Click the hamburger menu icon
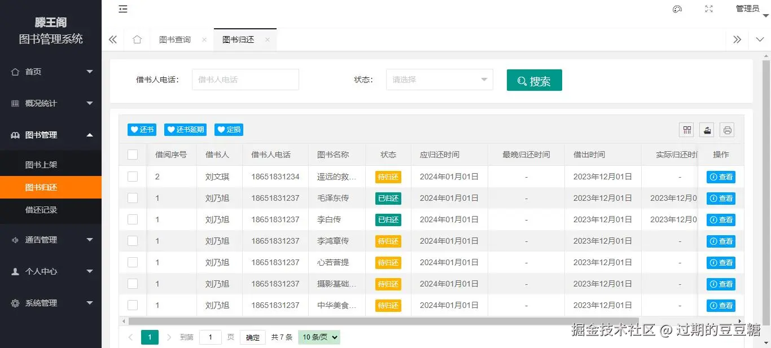The height and width of the screenshot is (348, 771). pyautogui.click(x=122, y=9)
